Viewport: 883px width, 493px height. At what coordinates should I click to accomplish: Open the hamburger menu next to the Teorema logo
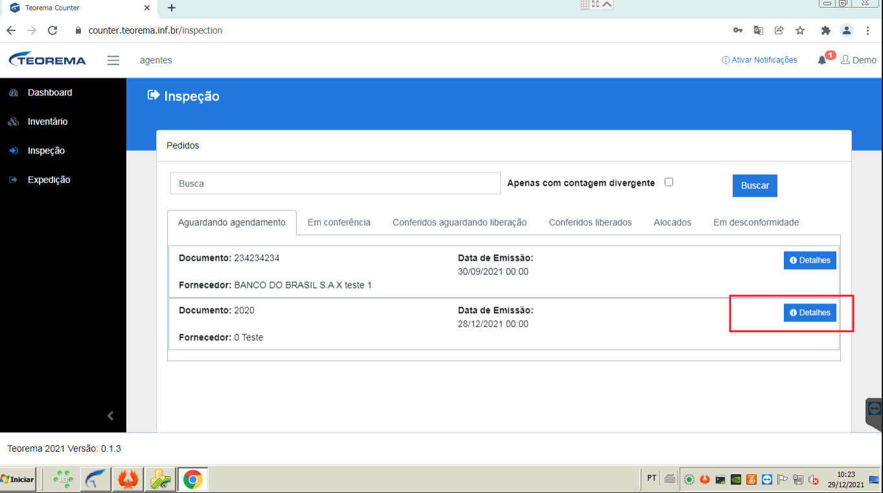pos(113,60)
